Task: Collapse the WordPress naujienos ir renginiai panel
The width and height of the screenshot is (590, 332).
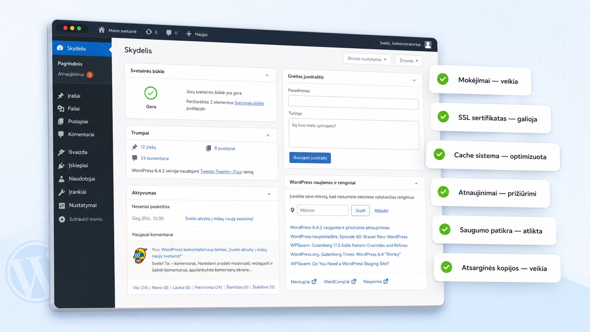Action: pos(416,183)
